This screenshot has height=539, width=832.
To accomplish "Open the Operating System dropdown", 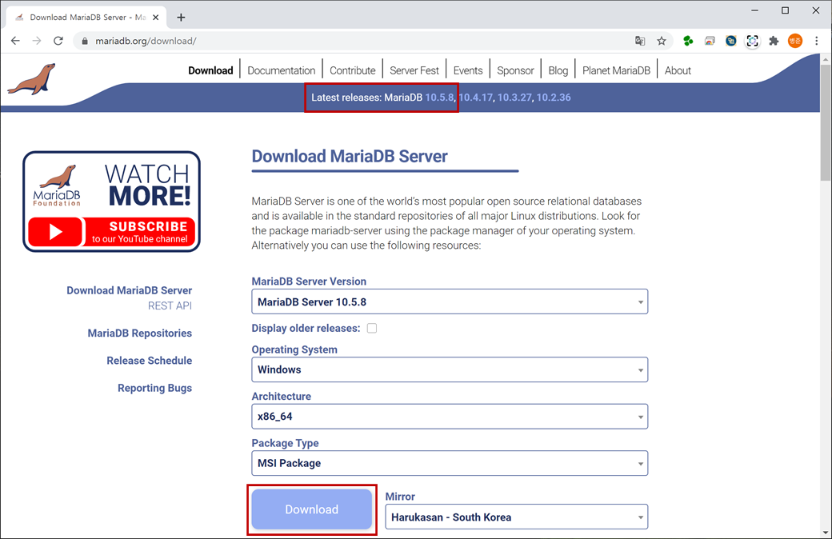I will pos(450,369).
